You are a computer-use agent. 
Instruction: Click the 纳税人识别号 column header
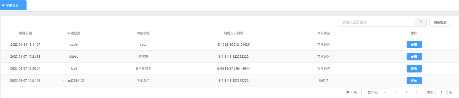click(x=233, y=33)
